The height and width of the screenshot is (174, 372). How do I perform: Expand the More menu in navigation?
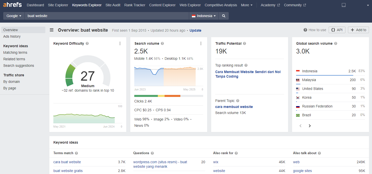point(247,5)
